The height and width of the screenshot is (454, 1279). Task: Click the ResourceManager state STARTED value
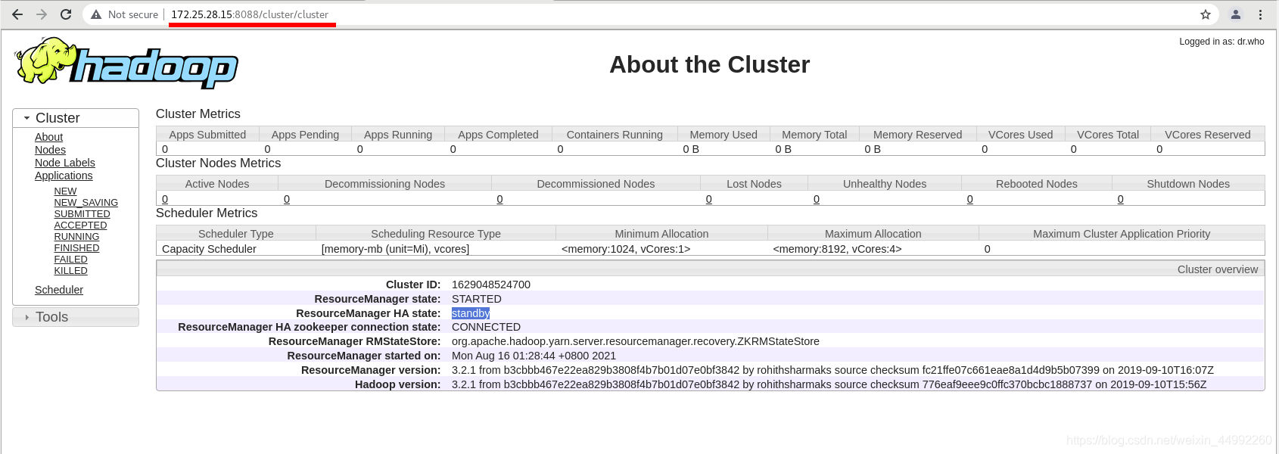click(x=477, y=299)
